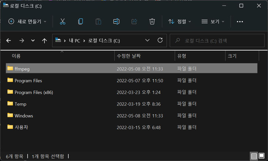Viewport: 268px width, 161px height.
Task: Open the address bar history dropdown
Action: tap(147, 40)
